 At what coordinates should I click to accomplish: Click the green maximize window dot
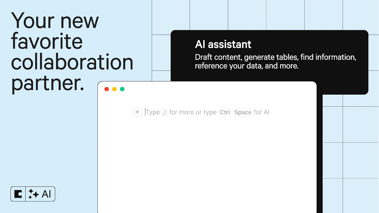tap(122, 89)
